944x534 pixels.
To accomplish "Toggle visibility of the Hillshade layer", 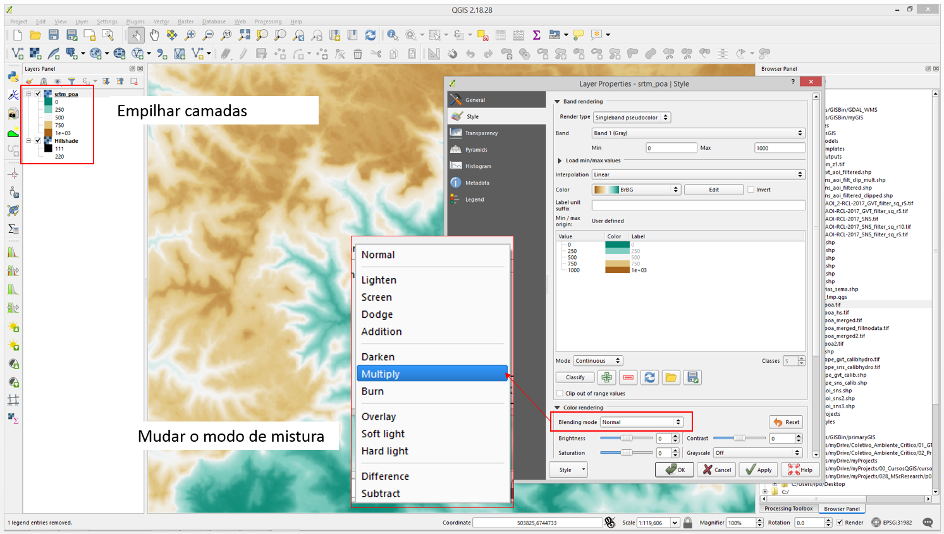I will [38, 141].
